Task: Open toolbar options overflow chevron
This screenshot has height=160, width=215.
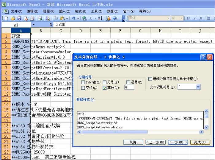Action: [x=123, y=18]
